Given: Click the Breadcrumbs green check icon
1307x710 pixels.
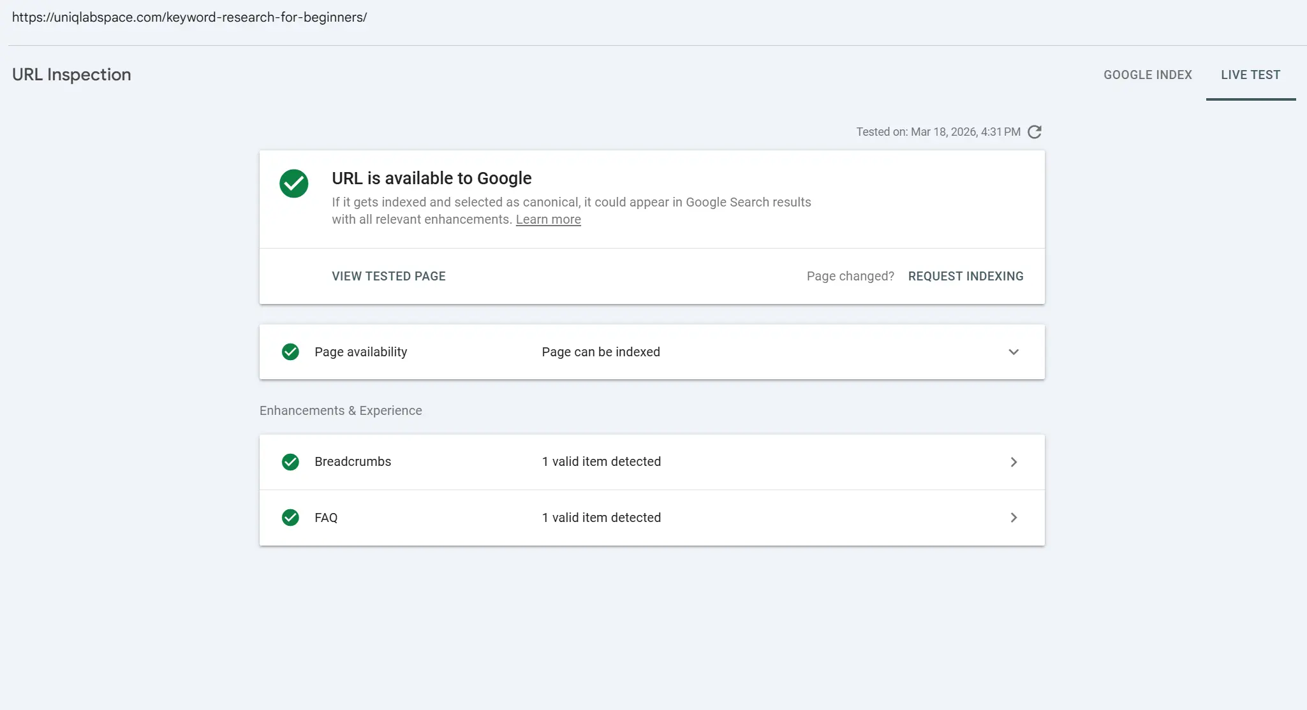Looking at the screenshot, I should coord(290,462).
